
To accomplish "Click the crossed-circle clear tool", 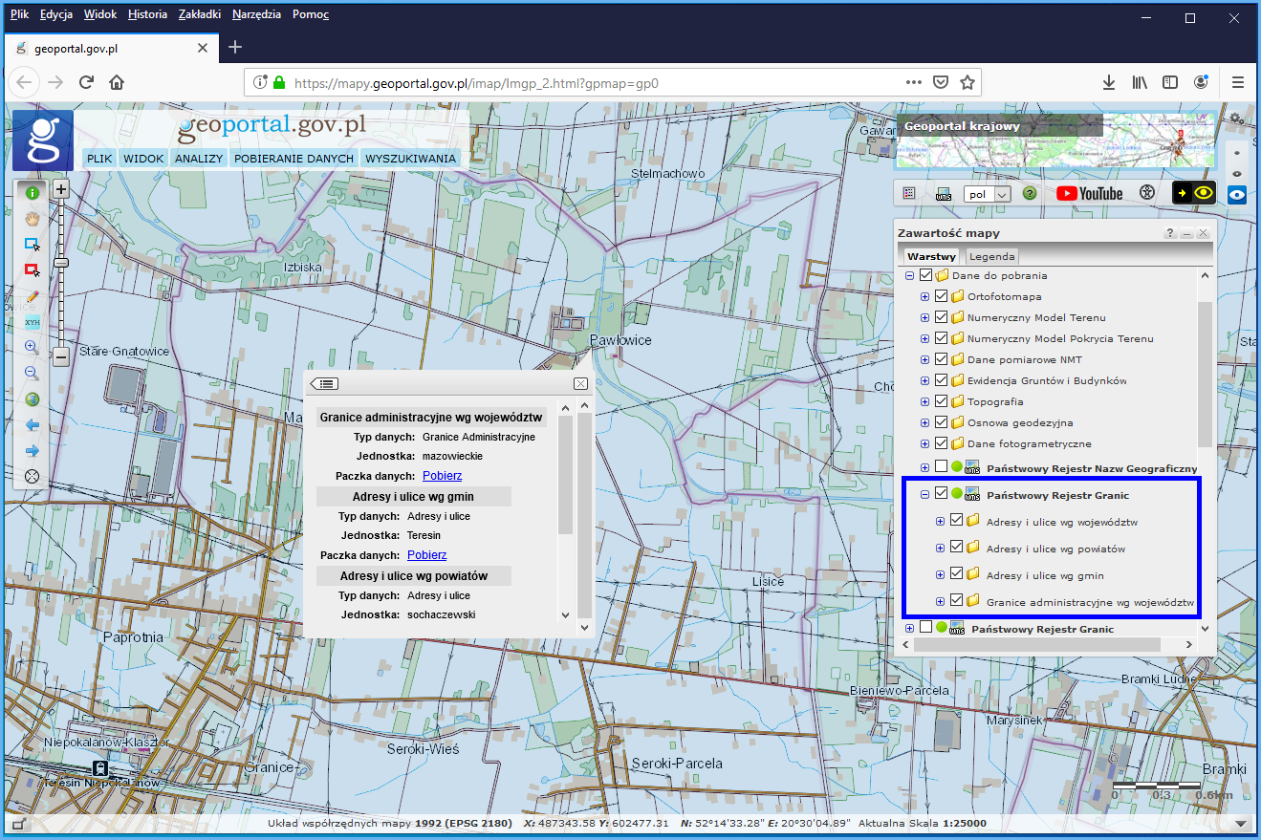I will pyautogui.click(x=33, y=476).
